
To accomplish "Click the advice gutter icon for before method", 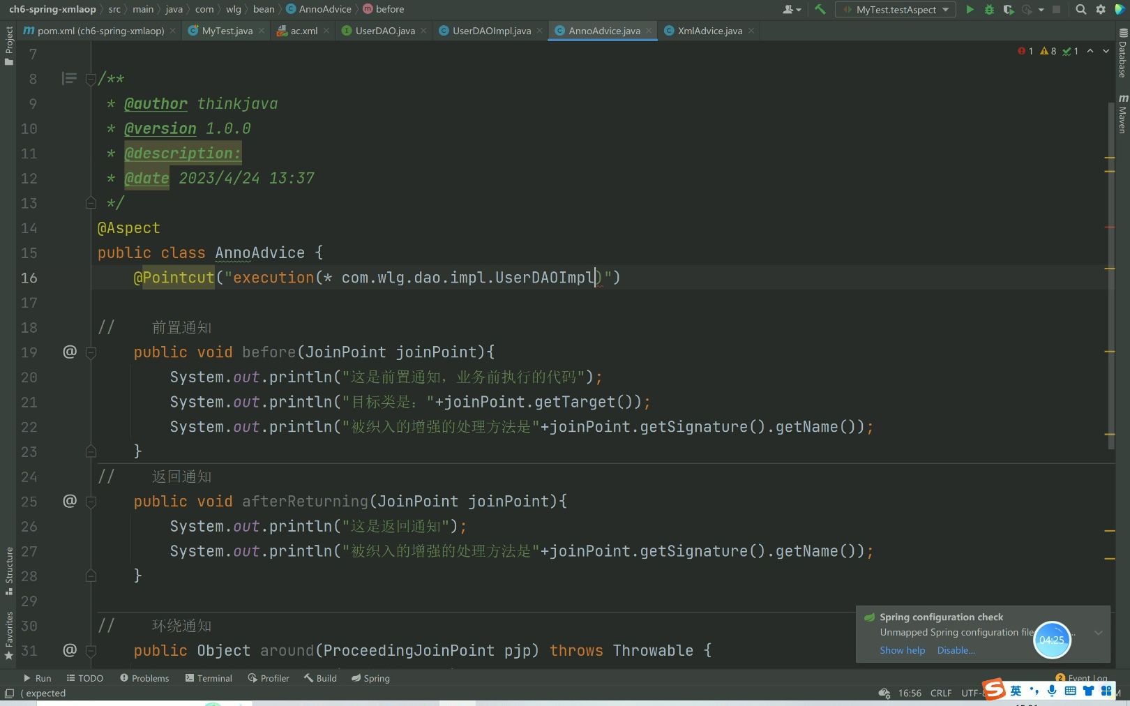I will [70, 352].
